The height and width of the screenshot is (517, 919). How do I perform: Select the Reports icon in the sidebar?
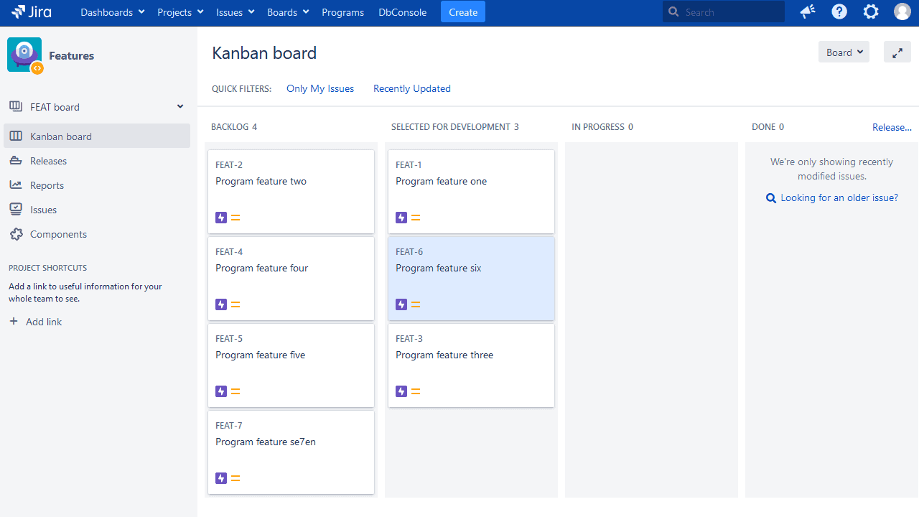coord(15,185)
